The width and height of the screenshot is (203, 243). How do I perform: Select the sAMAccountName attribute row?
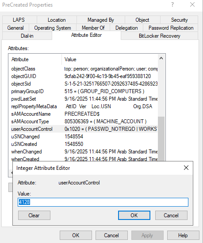point(84,114)
